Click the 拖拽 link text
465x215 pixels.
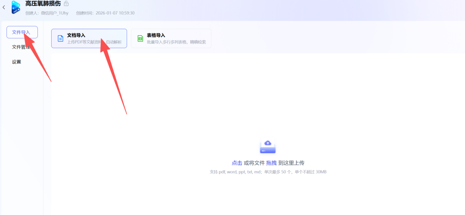[x=271, y=163]
